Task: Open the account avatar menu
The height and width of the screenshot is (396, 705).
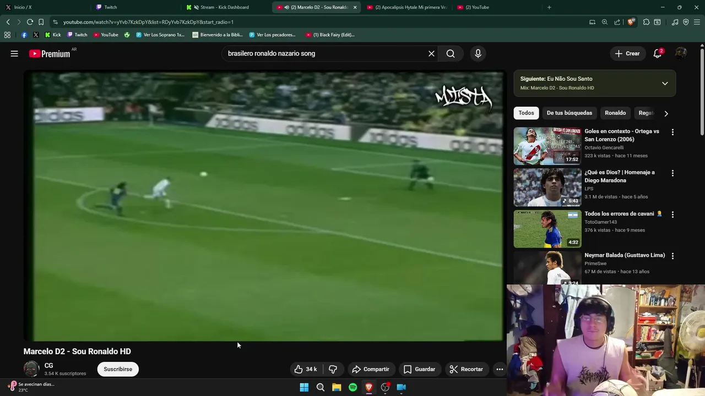Action: pyautogui.click(x=681, y=53)
